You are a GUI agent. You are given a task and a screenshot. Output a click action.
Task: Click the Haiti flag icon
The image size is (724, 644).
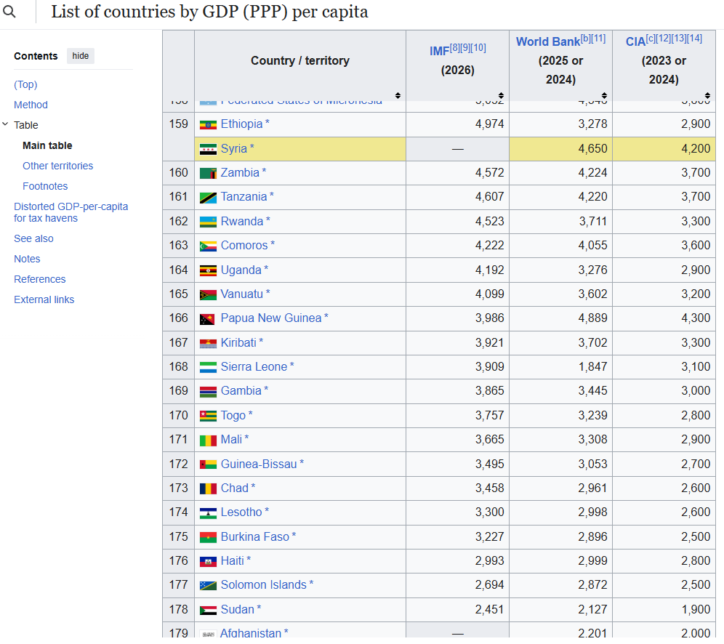click(208, 561)
